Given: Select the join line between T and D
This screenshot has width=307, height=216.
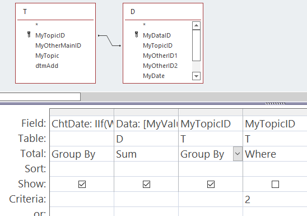Looking at the screenshot, I should (x=109, y=40).
